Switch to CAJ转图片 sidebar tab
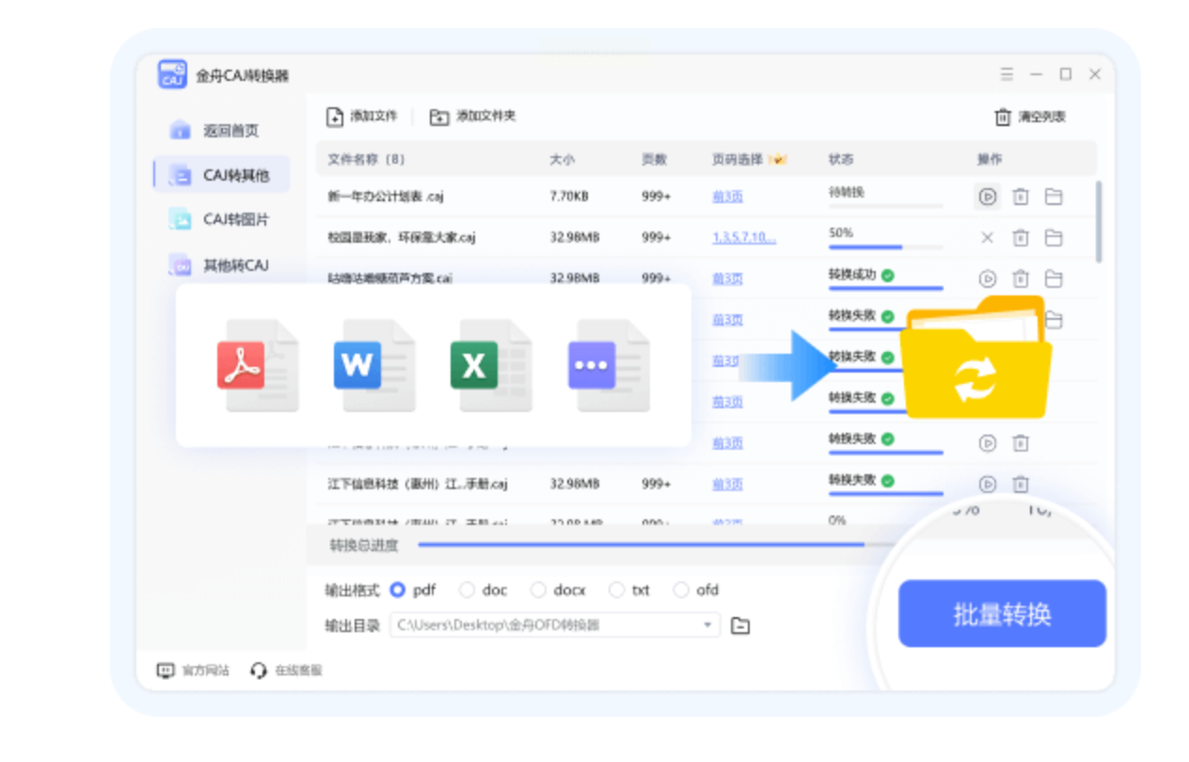The image size is (1189, 762). coord(220,219)
